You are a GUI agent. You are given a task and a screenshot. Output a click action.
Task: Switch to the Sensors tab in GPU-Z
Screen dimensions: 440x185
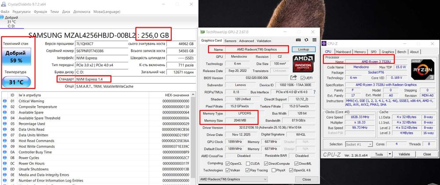click(231, 41)
